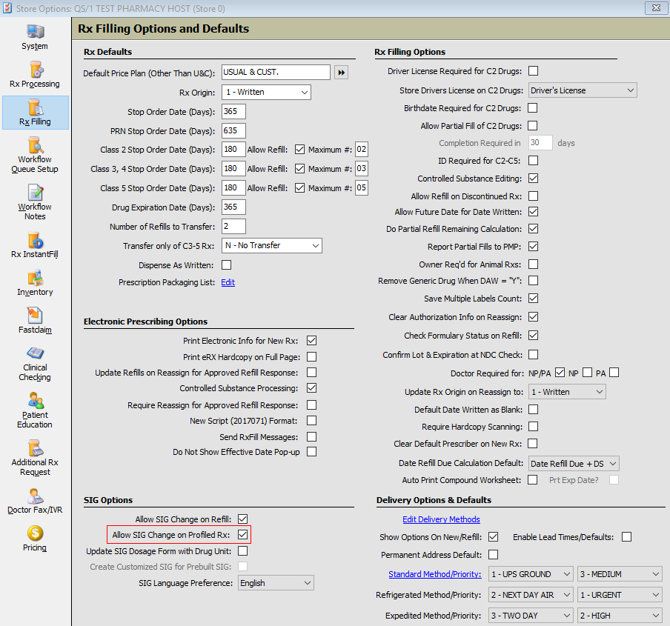670x626 pixels.
Task: Click Stop Order Date days field
Action: coord(233,111)
